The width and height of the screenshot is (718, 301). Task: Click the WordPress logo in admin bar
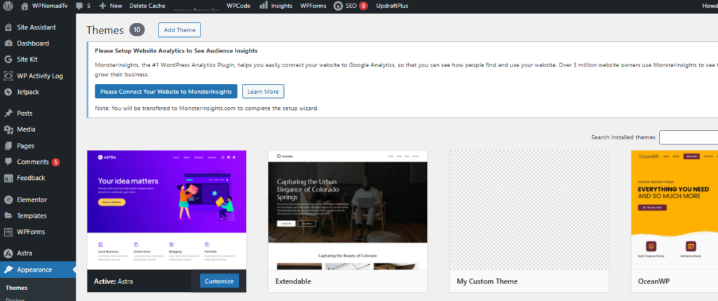(x=8, y=6)
